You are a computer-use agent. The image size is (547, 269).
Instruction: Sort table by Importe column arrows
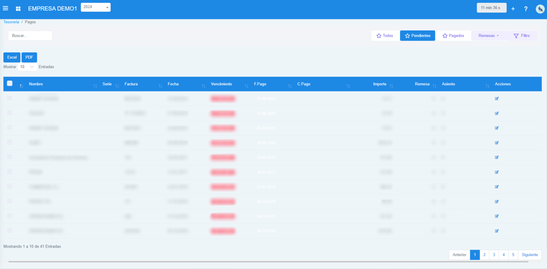click(391, 86)
